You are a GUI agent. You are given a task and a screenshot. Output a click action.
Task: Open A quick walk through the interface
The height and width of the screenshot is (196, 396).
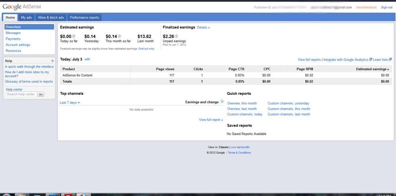point(29,67)
